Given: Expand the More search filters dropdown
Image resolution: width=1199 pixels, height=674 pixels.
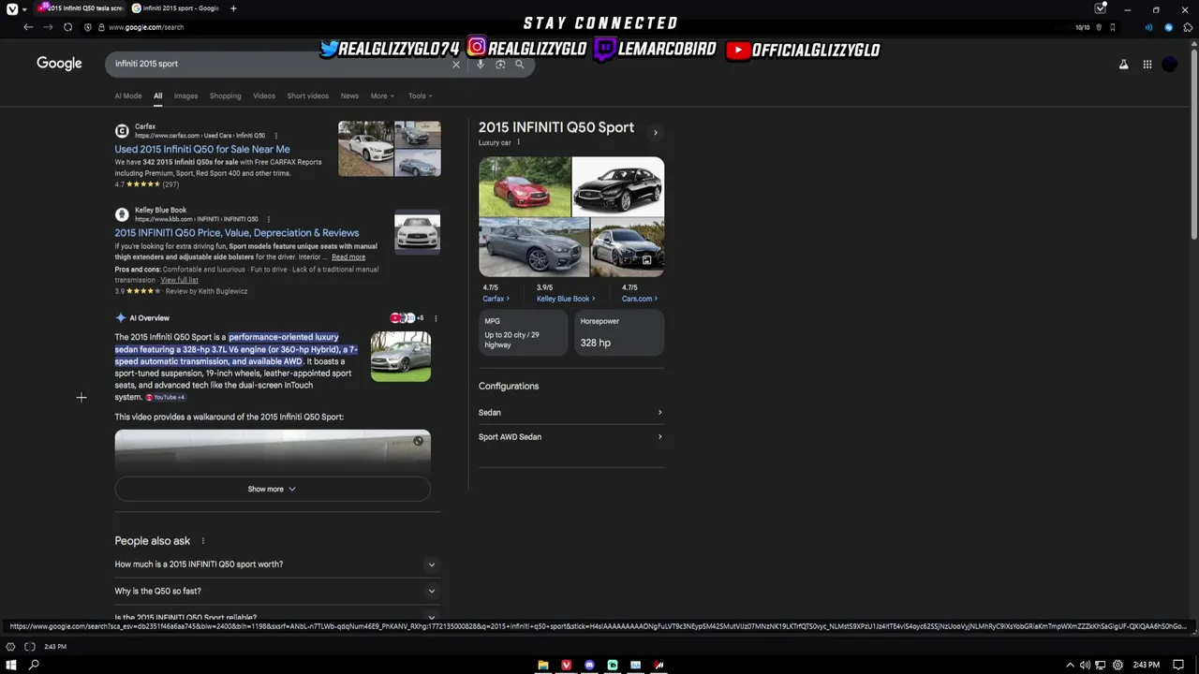Looking at the screenshot, I should click(382, 95).
